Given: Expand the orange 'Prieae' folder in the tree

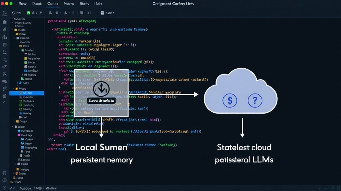Looking at the screenshot, I should 20,89.
